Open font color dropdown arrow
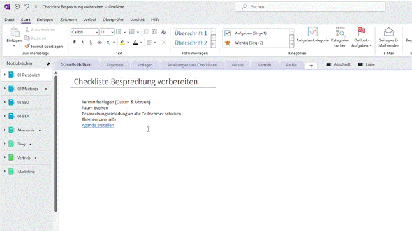 point(142,42)
